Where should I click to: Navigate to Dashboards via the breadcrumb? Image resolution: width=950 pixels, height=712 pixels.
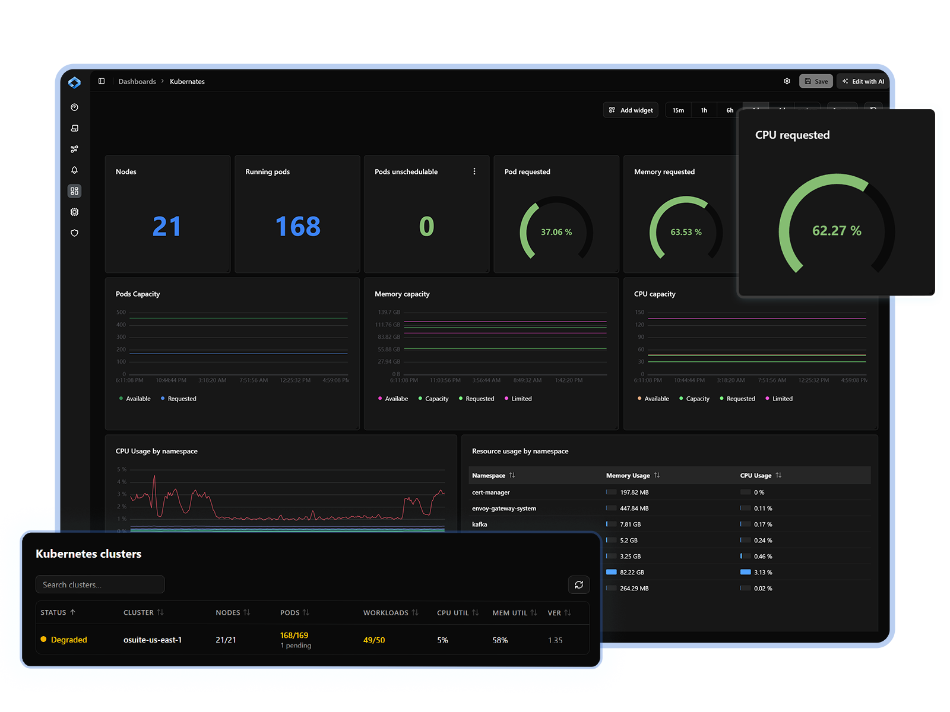137,81
